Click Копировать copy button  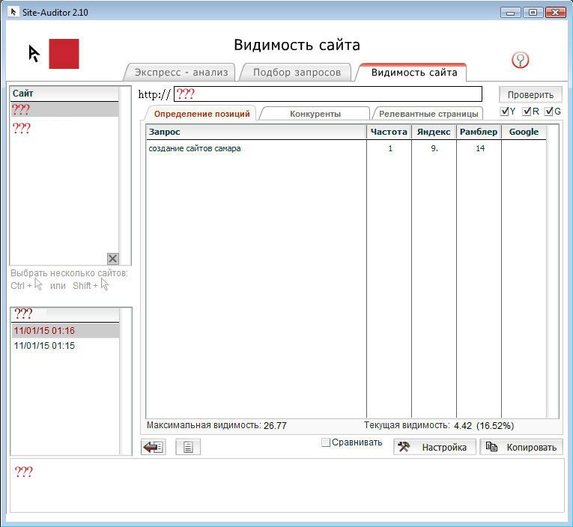coord(521,447)
